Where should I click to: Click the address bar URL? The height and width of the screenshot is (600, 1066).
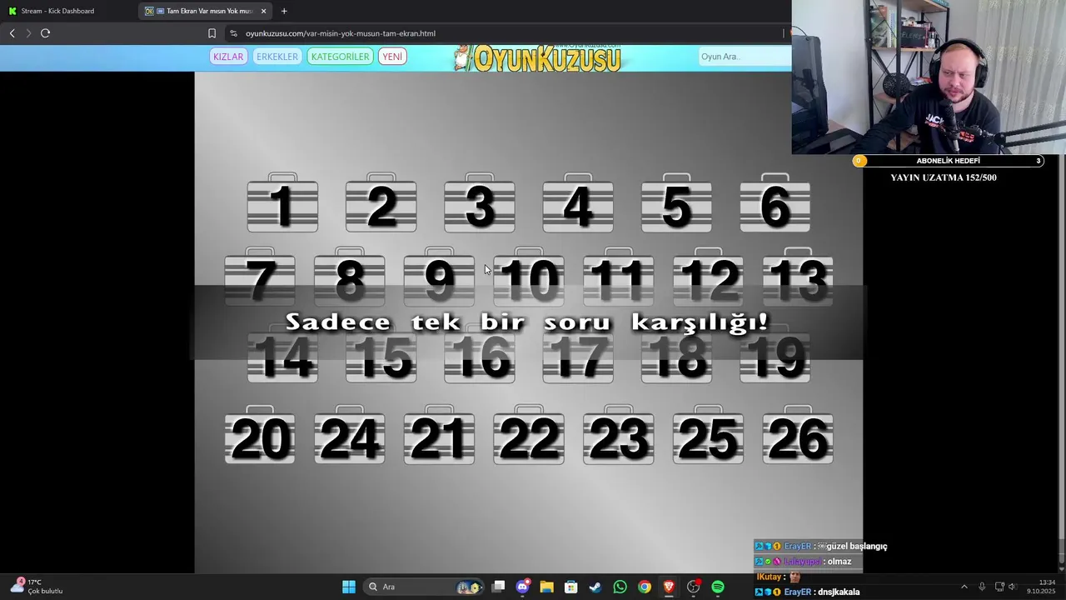341,33
